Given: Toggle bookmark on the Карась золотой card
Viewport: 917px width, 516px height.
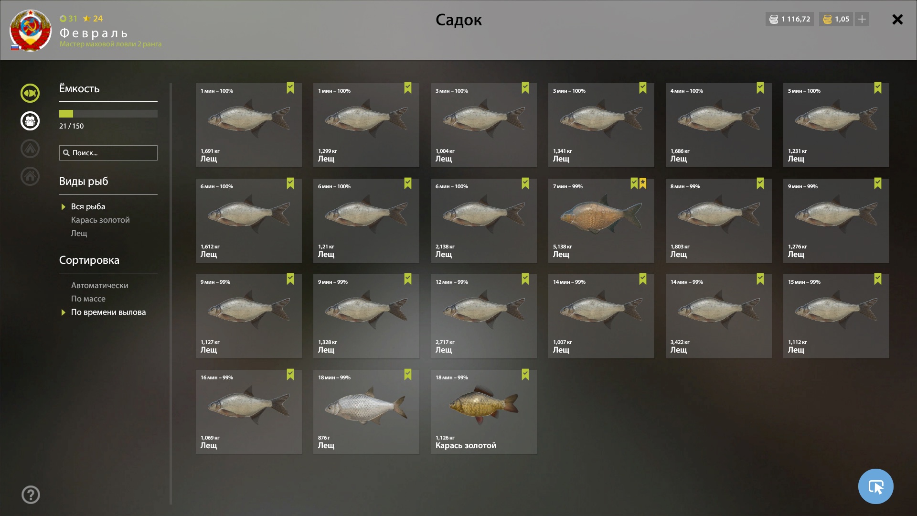Looking at the screenshot, I should [x=525, y=375].
